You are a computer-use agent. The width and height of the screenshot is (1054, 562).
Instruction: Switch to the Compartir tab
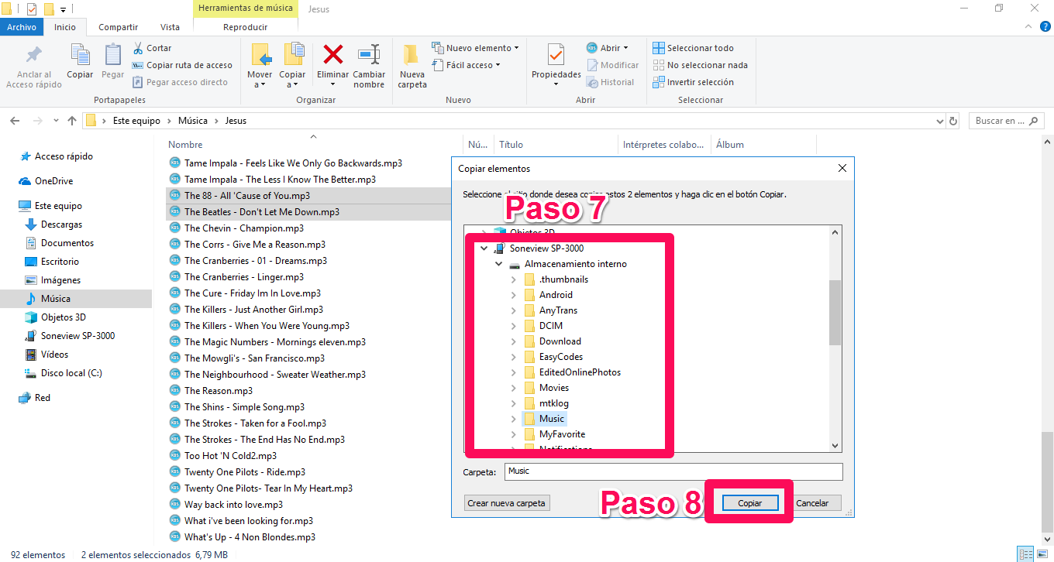pyautogui.click(x=118, y=27)
